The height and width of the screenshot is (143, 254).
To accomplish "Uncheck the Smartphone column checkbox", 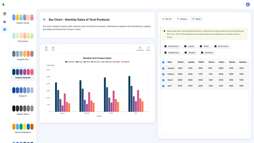I will point(165,46).
